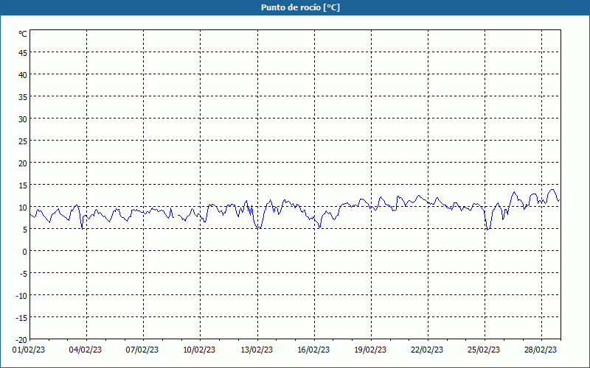590x368 pixels.
Task: Click the date label 25/02/23
Action: tap(484, 350)
